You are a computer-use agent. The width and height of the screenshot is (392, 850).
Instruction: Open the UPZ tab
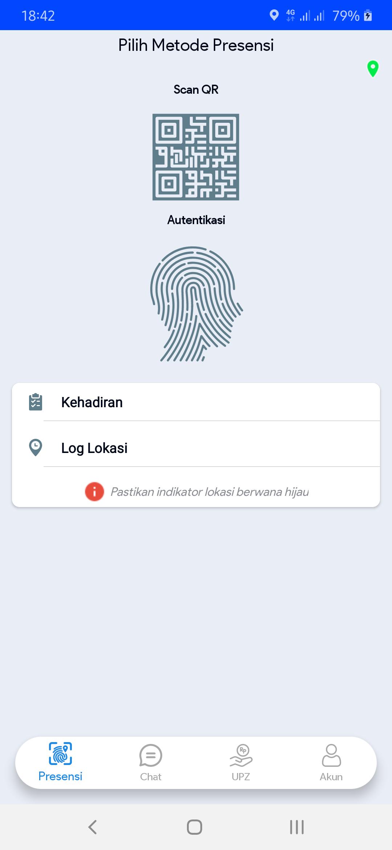click(x=241, y=762)
